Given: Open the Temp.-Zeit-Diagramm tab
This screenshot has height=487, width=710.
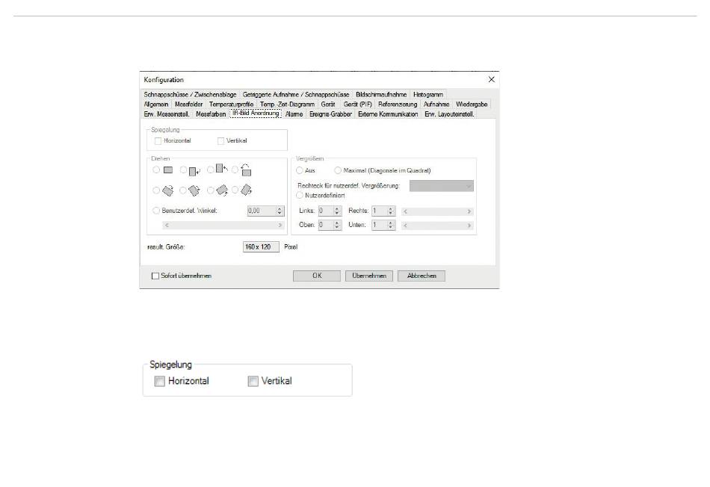Looking at the screenshot, I should [287, 104].
